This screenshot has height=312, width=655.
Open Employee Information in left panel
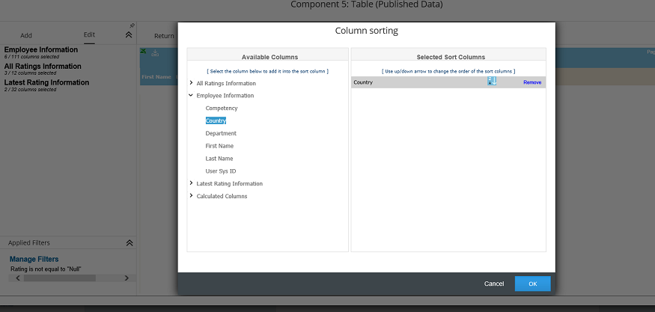tap(41, 49)
